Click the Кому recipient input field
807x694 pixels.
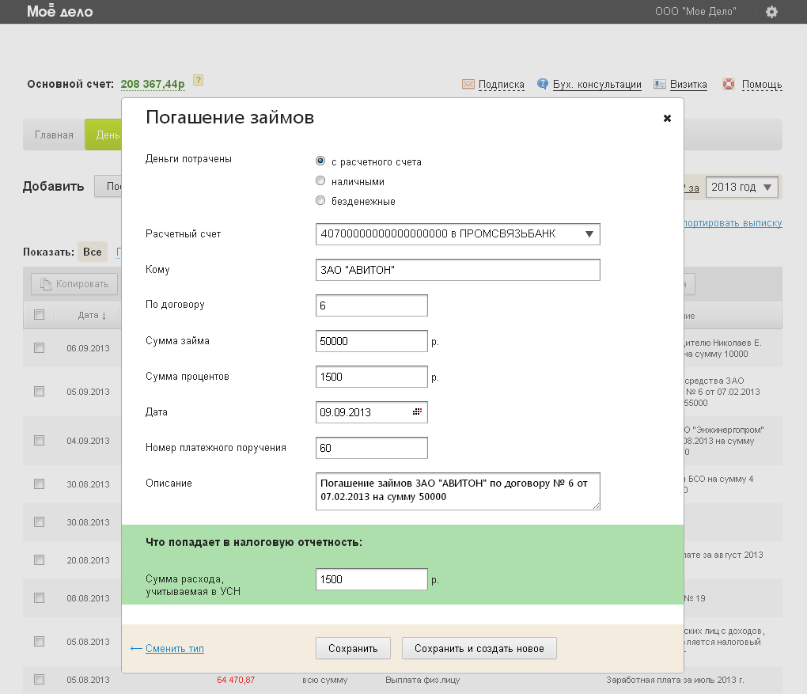pos(457,270)
